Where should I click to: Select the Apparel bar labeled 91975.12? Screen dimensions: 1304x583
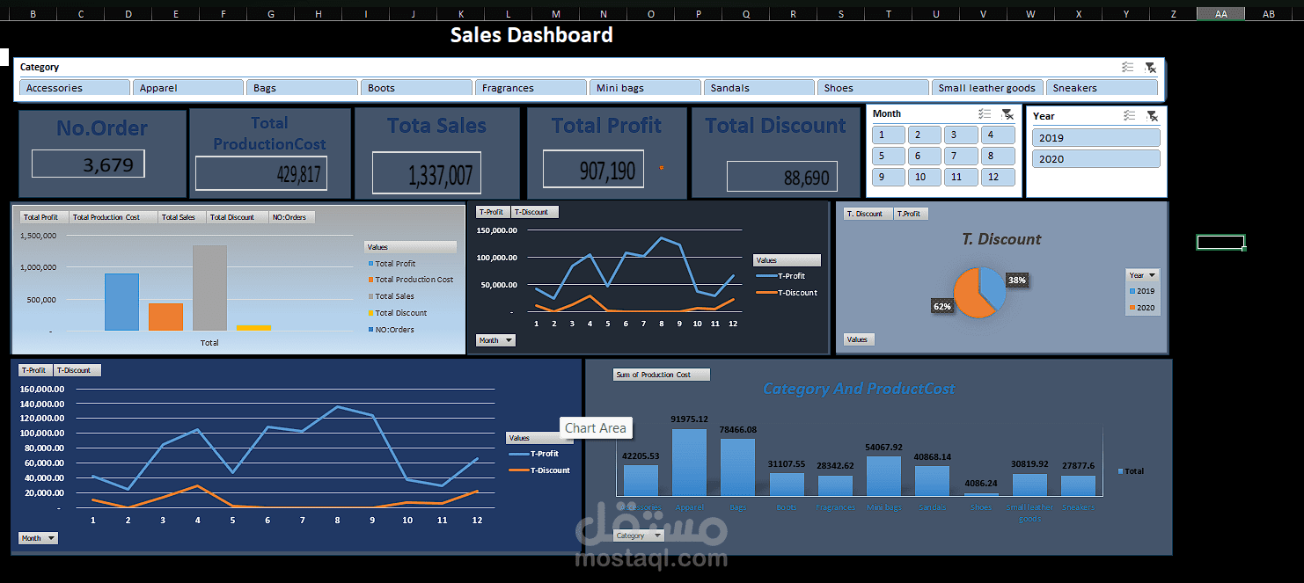point(689,463)
